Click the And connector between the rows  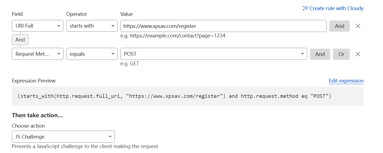tap(20, 40)
